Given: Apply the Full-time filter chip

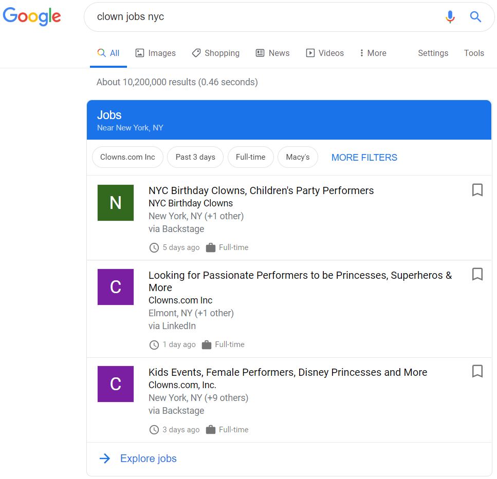Looking at the screenshot, I should [x=250, y=157].
